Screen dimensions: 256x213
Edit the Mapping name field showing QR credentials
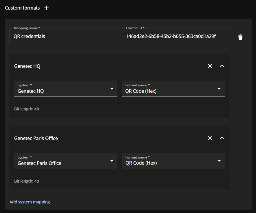click(63, 36)
